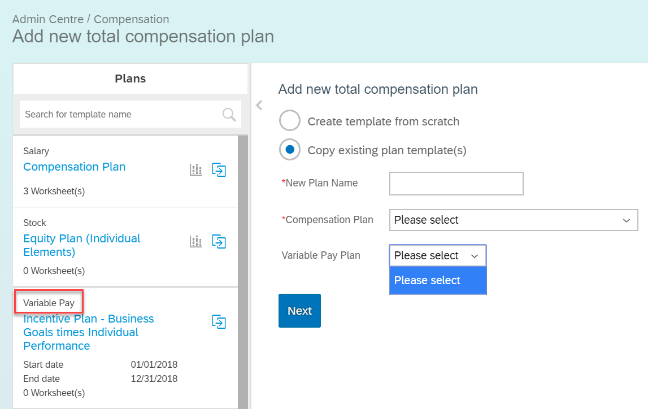
Task: Open the Variable Pay Plan dropdown
Action: click(x=438, y=255)
